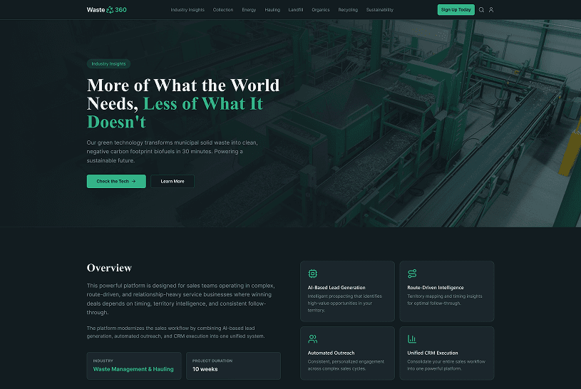Open the Industry Insights nav item
581x389 pixels.
(x=187, y=10)
